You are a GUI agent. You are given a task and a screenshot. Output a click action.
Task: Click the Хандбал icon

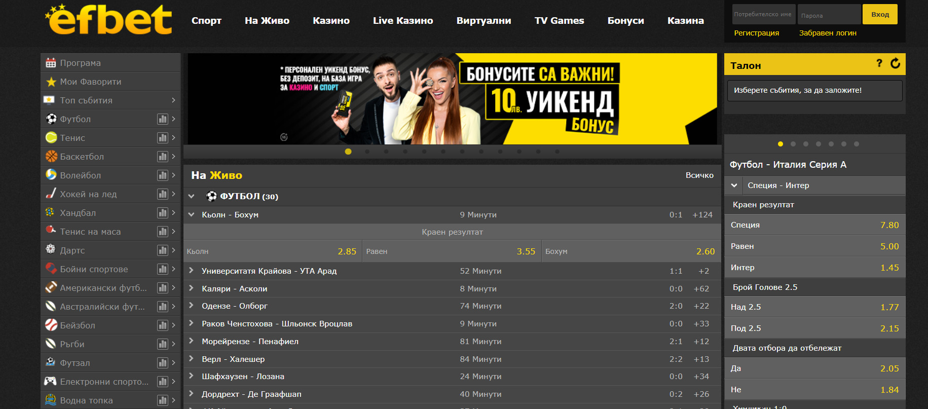tap(50, 212)
